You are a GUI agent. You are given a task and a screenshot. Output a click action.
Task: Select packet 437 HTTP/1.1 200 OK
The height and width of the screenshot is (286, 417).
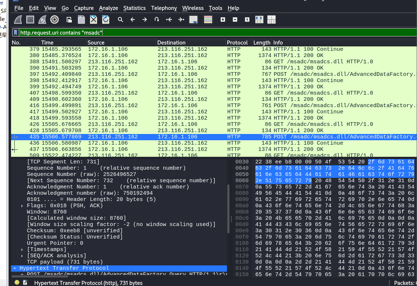[214, 149]
